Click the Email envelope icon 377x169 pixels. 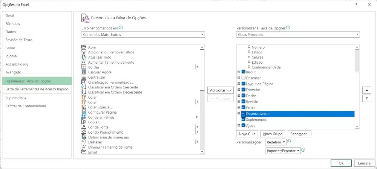pos(84,152)
